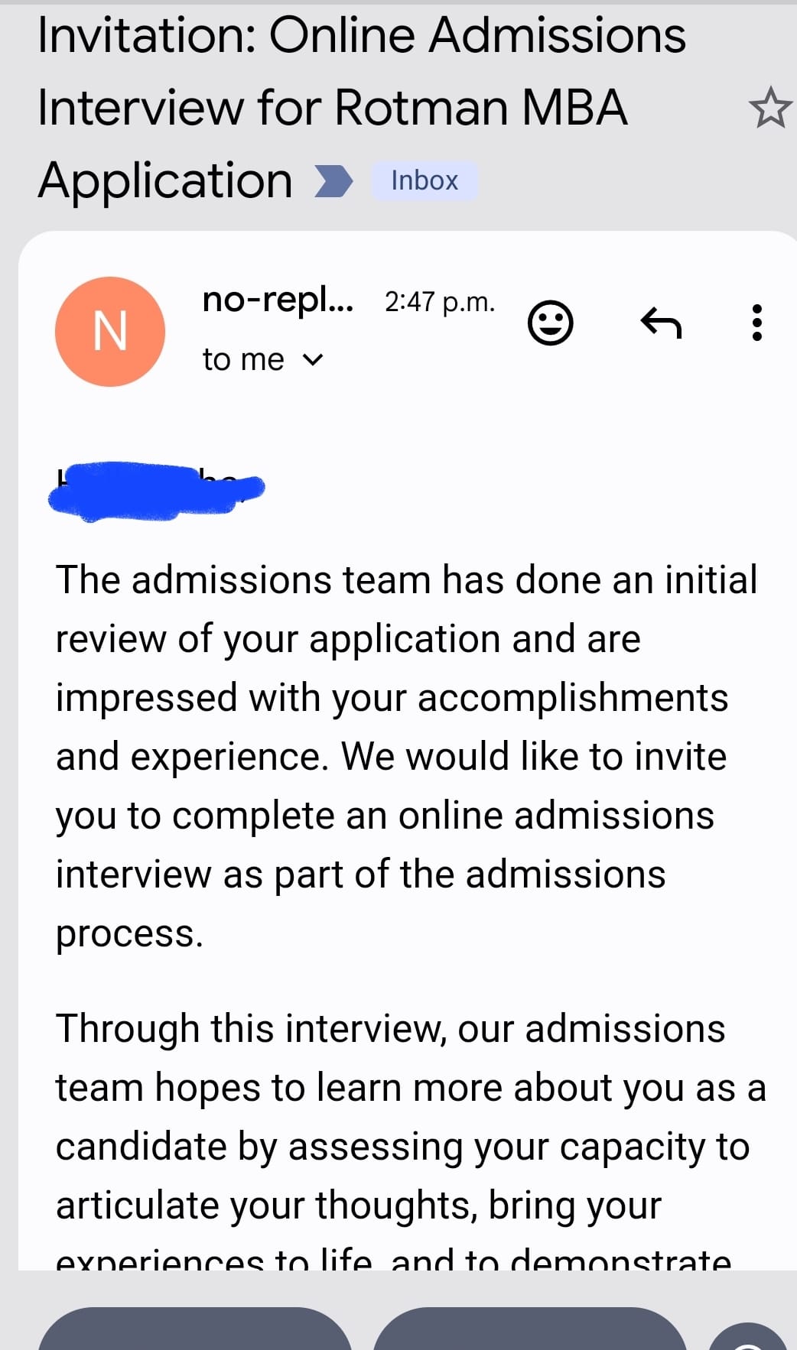Tap the bottom-middle dark pill button

click(530, 1329)
